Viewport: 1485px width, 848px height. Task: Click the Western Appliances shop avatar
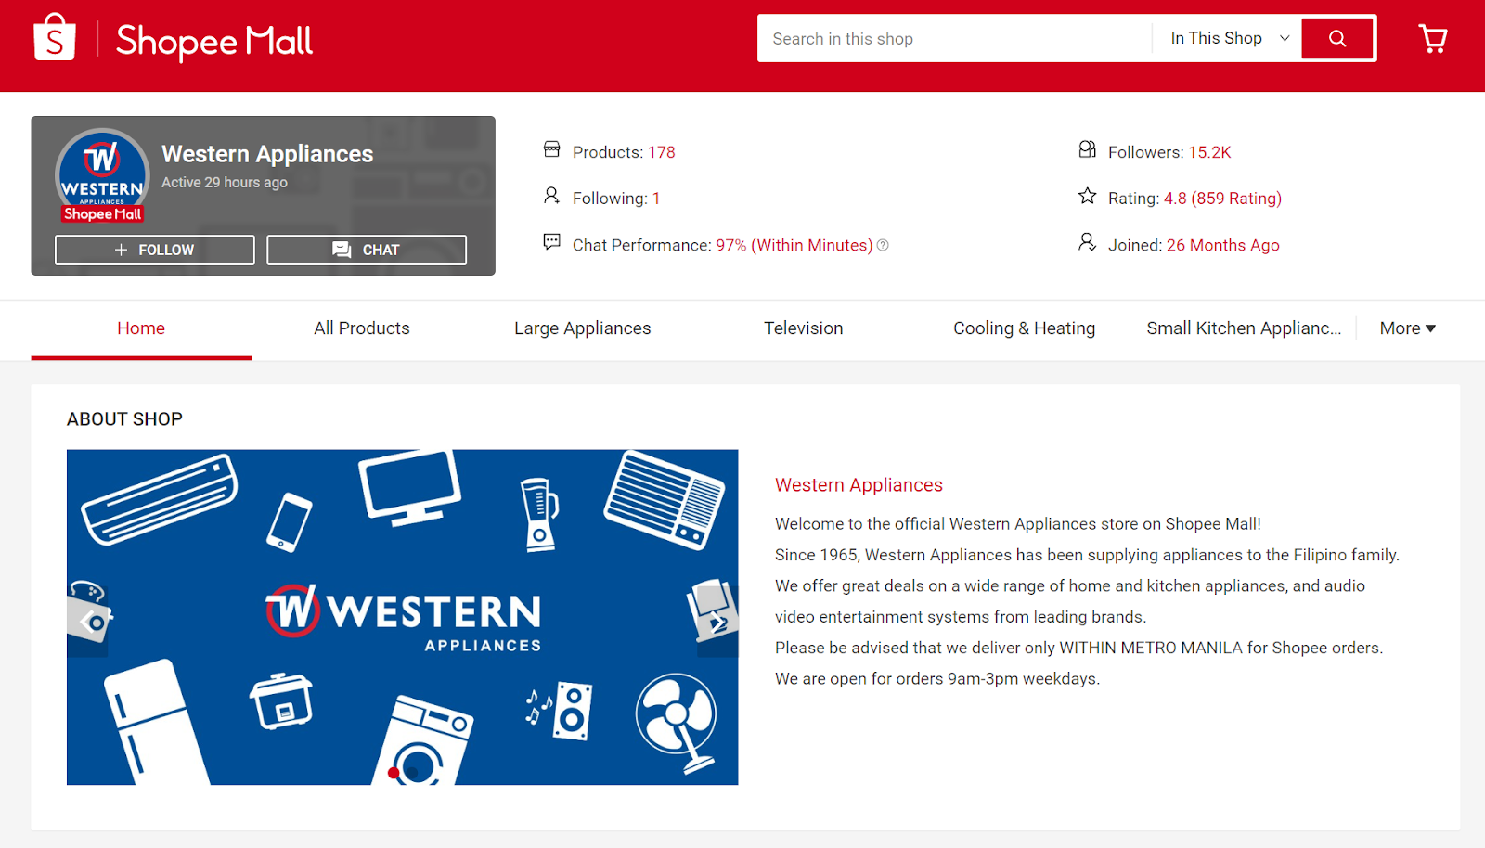102,174
